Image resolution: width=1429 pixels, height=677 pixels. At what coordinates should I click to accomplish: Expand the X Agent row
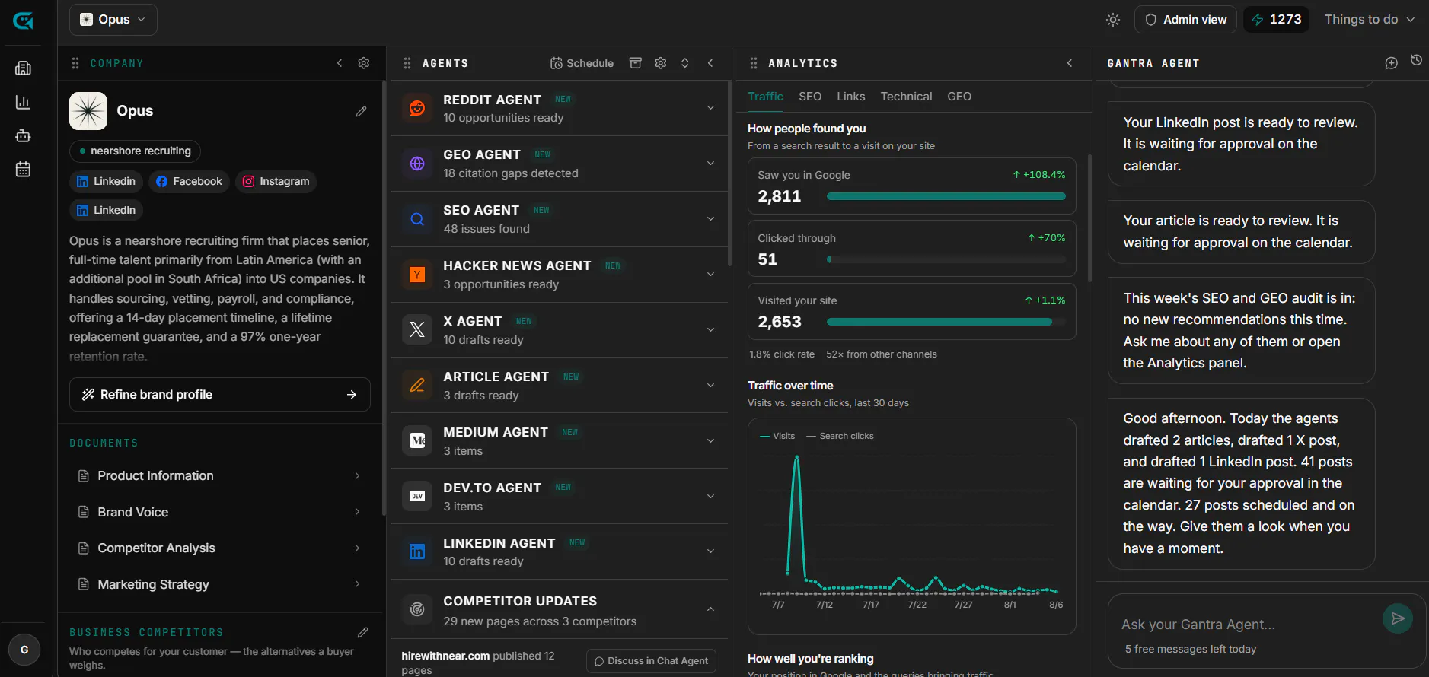tap(710, 329)
